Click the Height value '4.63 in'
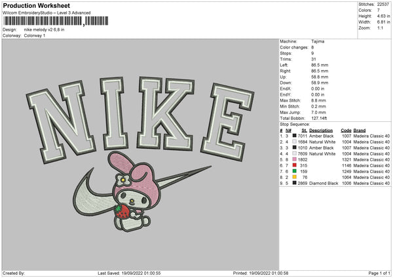Screen dimensions: 393x278 pos(383,16)
